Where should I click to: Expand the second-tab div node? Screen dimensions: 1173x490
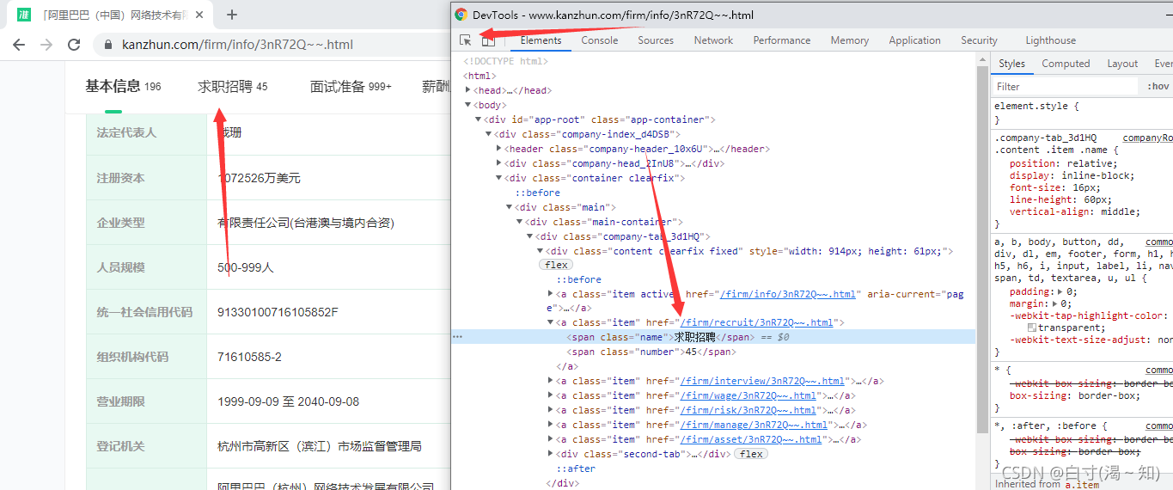point(551,454)
